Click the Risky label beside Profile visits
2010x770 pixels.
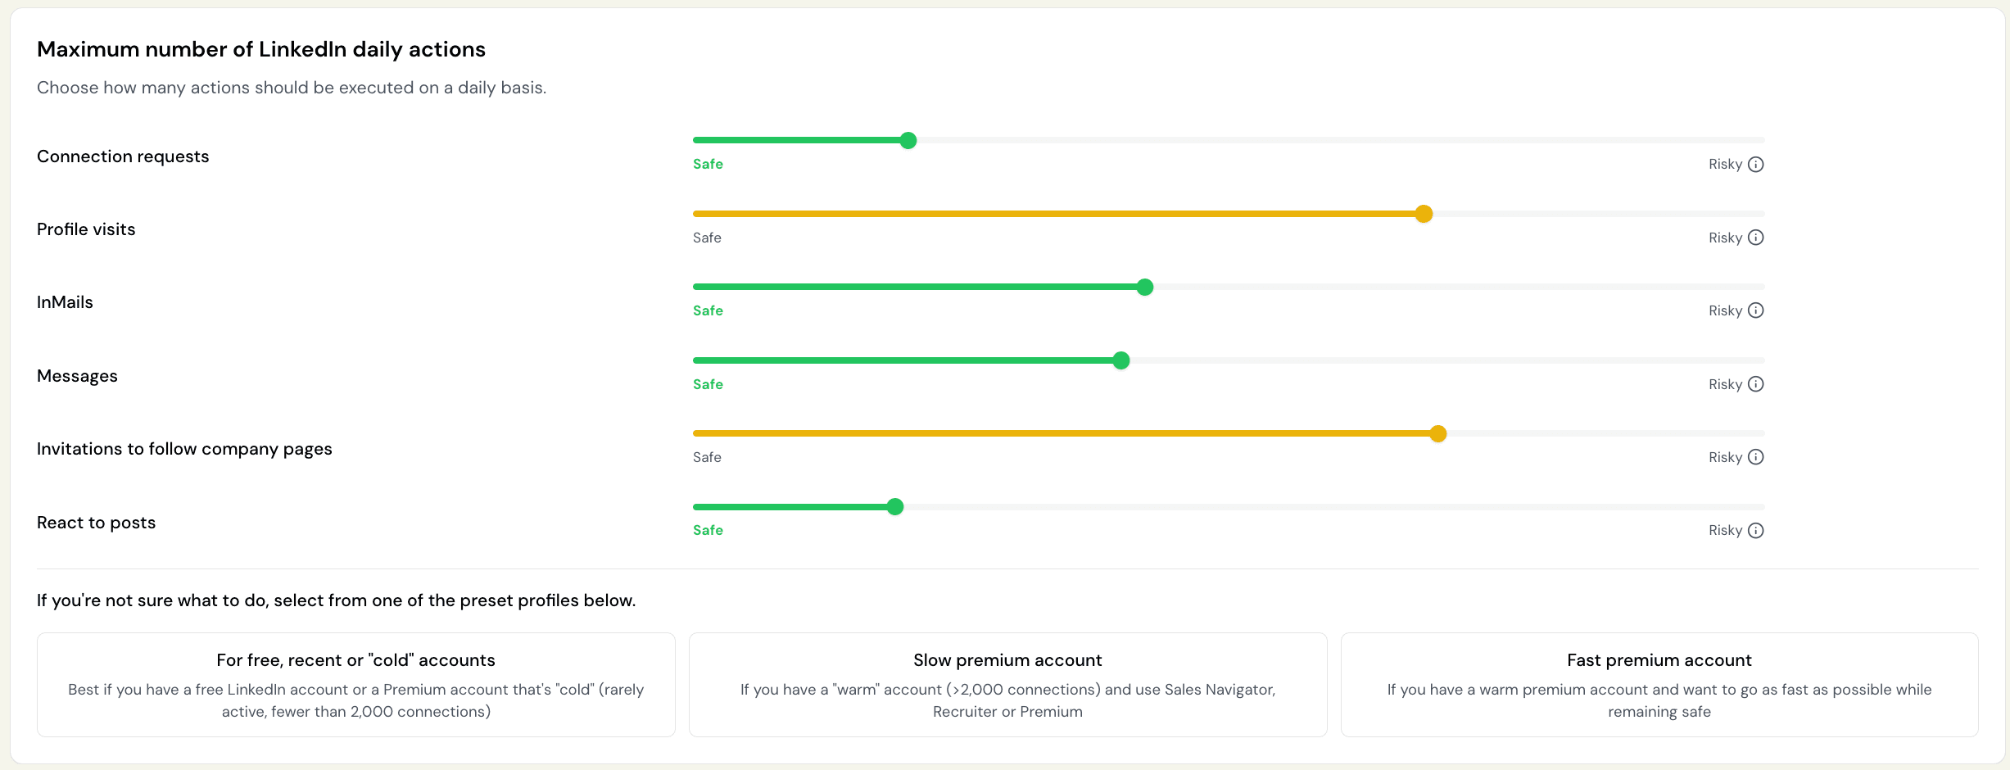point(1726,238)
